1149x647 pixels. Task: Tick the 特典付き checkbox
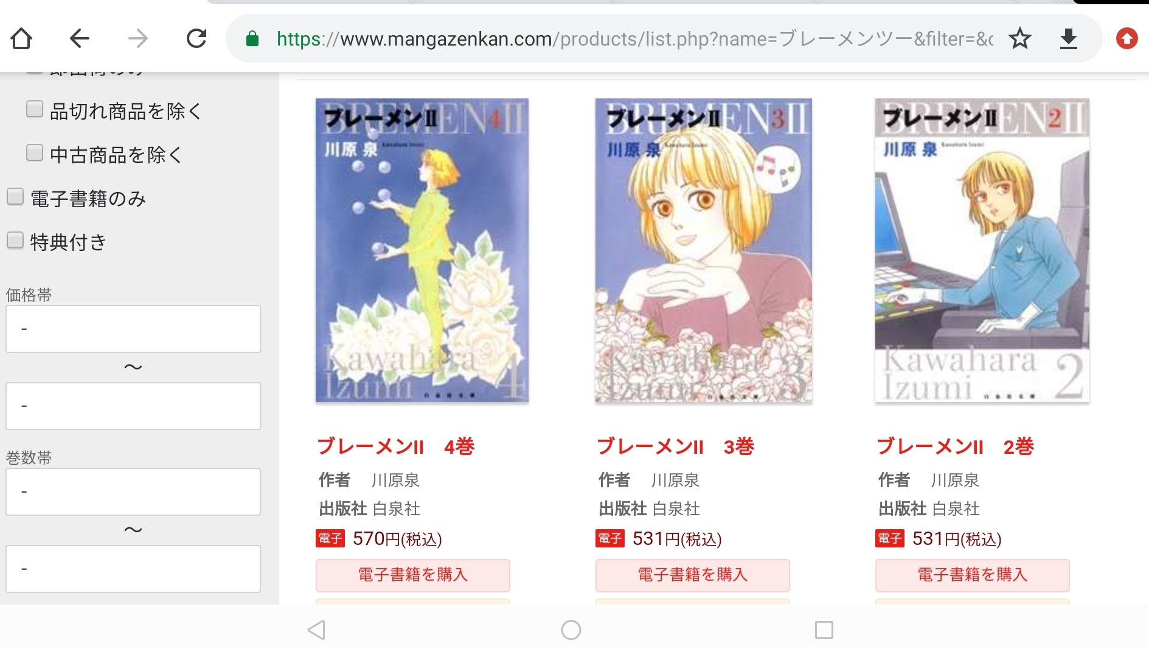pyautogui.click(x=15, y=241)
